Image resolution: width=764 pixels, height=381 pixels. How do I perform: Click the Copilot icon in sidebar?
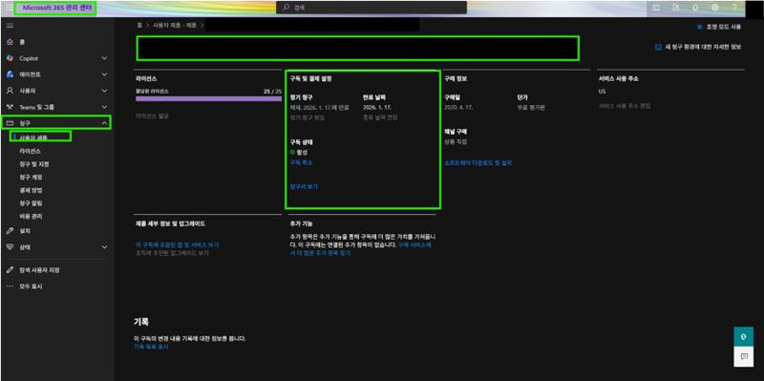click(x=10, y=58)
